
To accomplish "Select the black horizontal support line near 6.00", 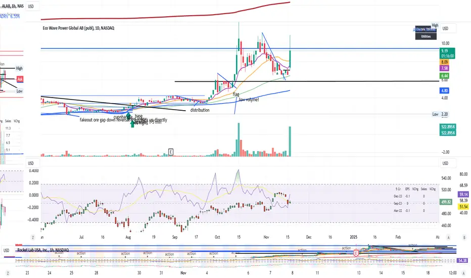I will [306, 81].
